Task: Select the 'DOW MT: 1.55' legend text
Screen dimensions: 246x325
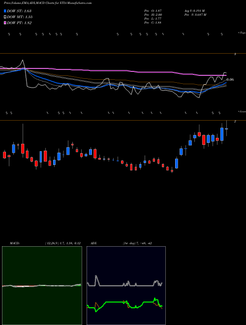Action: [20, 17]
